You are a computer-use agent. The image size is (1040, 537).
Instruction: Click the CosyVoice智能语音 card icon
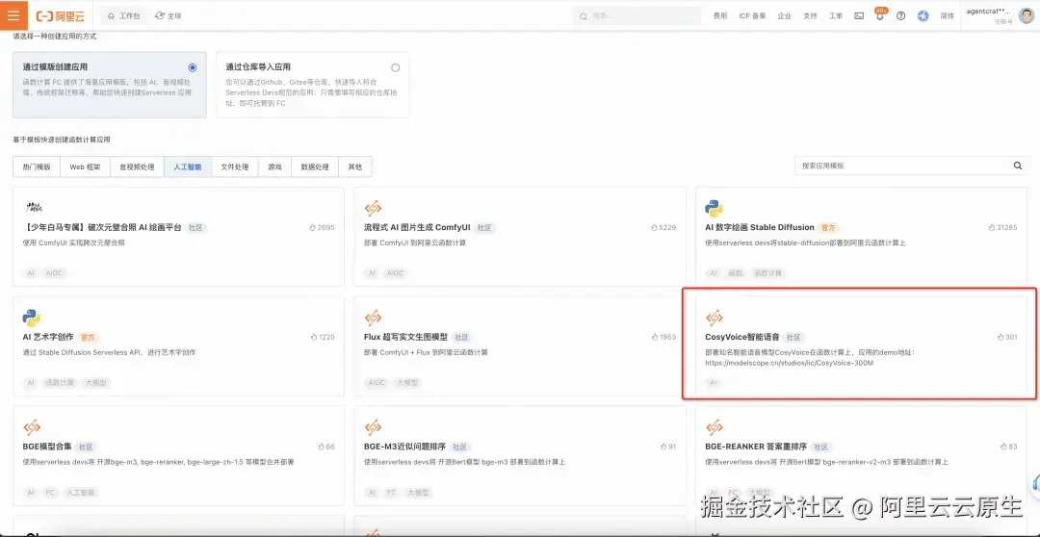pos(714,318)
